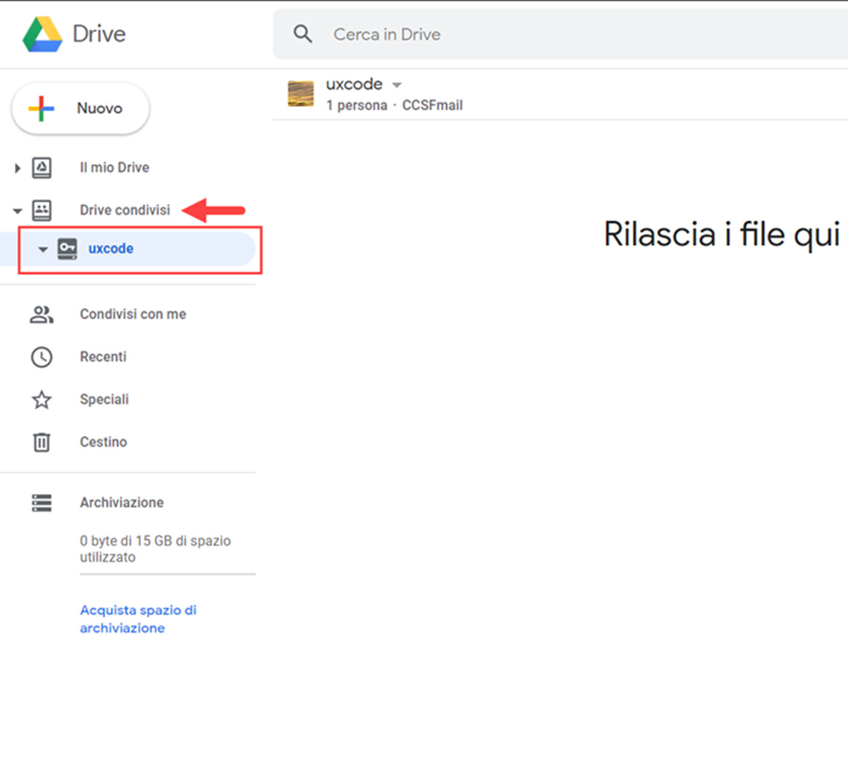Open the Cestino trash icon

tap(41, 442)
